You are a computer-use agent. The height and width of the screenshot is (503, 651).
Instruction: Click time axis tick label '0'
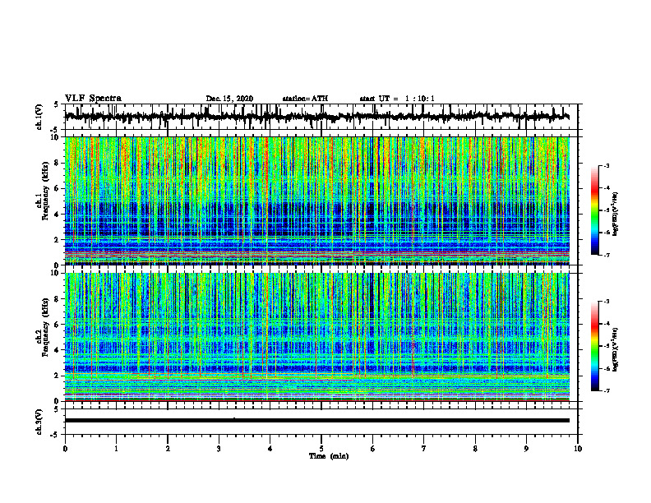(x=65, y=449)
